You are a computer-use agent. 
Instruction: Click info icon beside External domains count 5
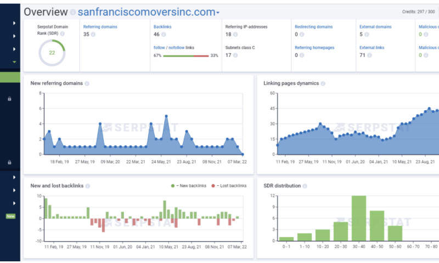(367, 35)
